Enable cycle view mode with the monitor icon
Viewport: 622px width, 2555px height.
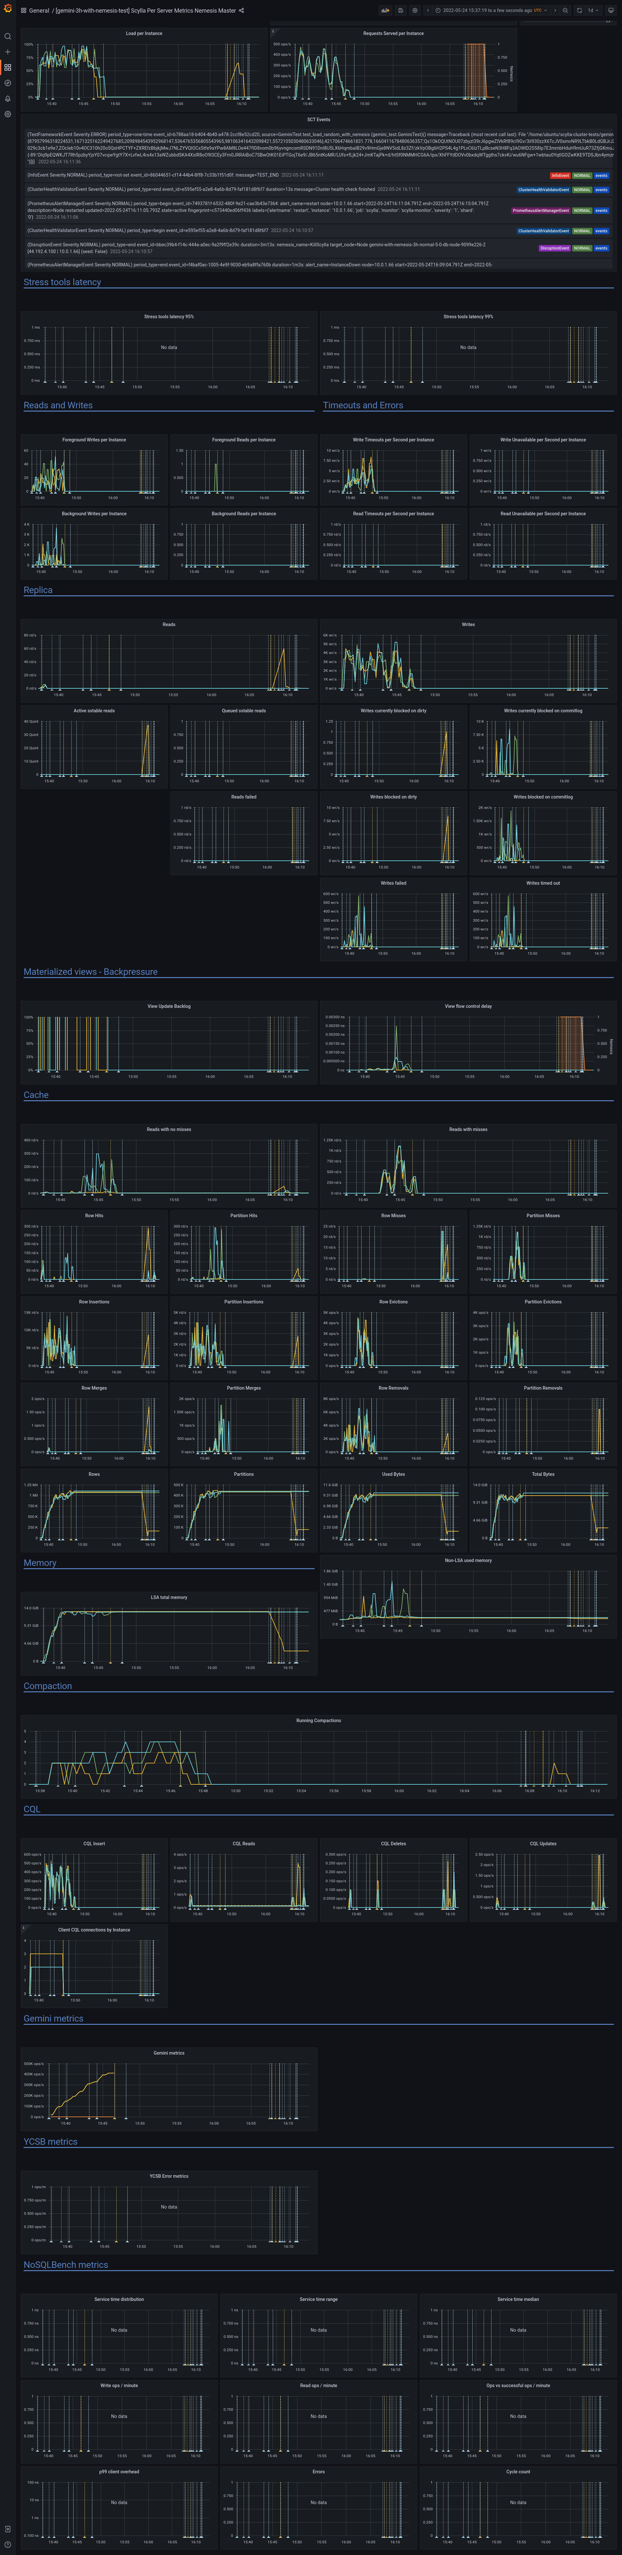pos(611,10)
